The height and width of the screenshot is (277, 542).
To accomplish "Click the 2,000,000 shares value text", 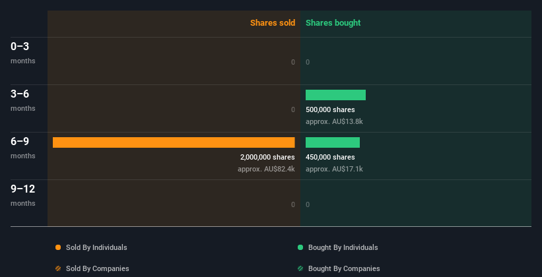I will 267,157.
